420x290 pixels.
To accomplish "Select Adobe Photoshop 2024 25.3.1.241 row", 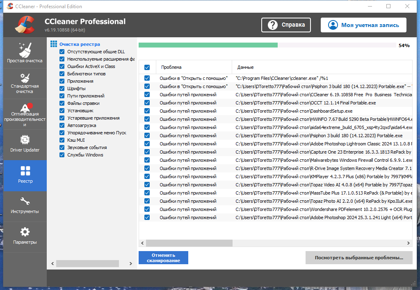I will point(276,217).
